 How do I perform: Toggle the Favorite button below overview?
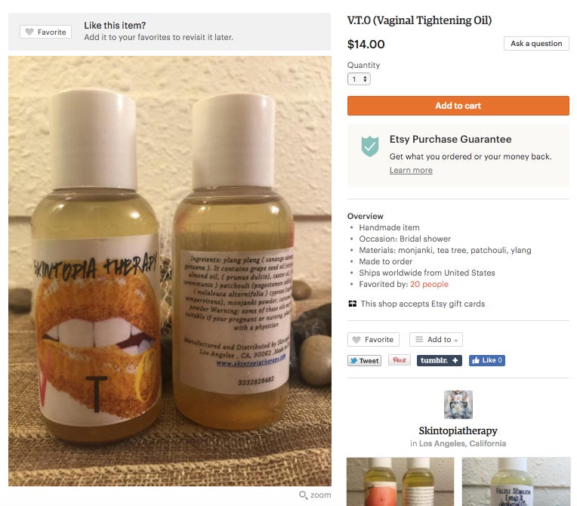[373, 339]
